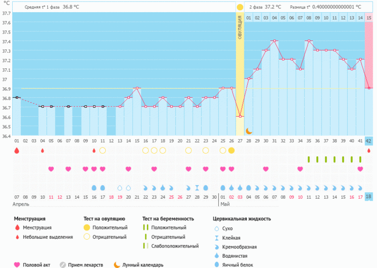Click the filled positive ovulation test circle
The width and height of the screenshot is (377, 268).
[232, 150]
